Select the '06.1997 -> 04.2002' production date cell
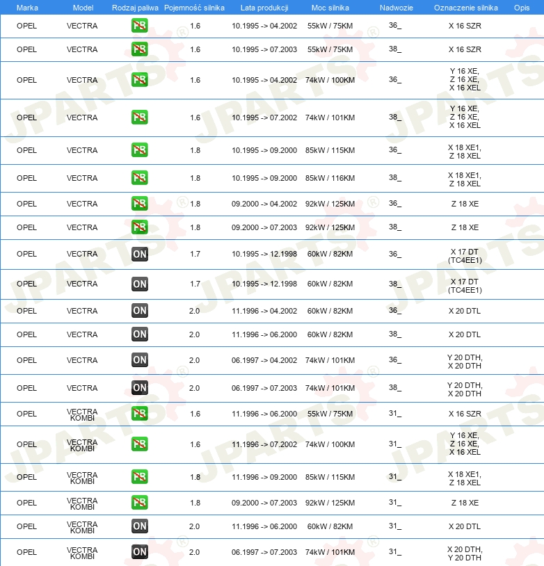 (264, 360)
